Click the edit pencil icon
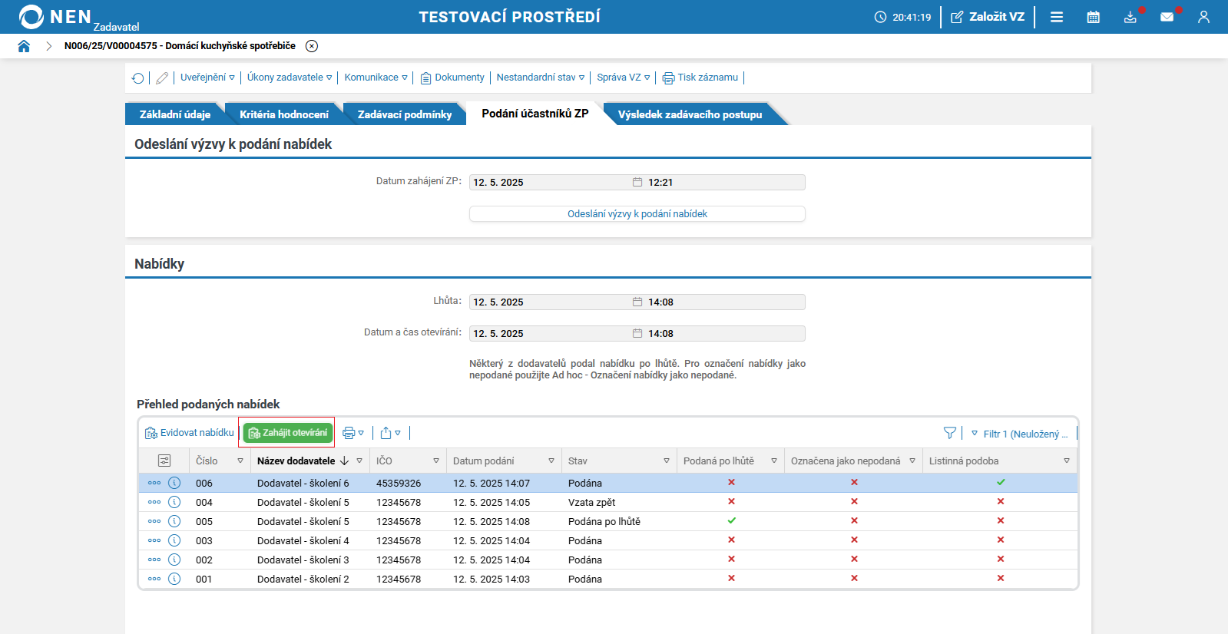Image resolution: width=1228 pixels, height=634 pixels. click(162, 78)
